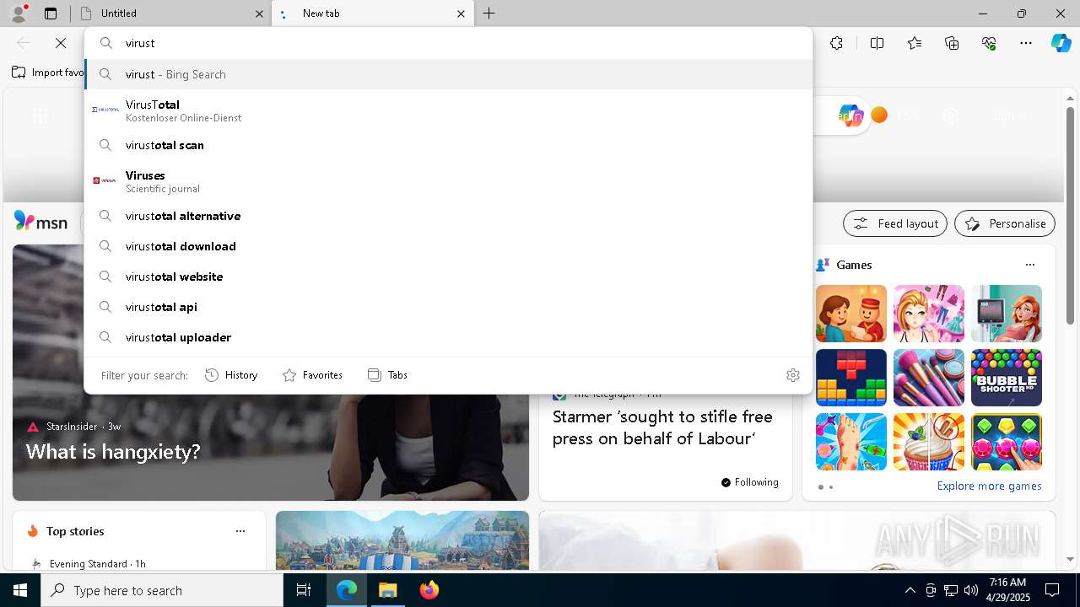Show hidden system tray icons
The image size is (1080, 607).
[910, 590]
